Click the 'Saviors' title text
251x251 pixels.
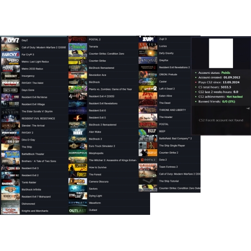(x=93, y=189)
